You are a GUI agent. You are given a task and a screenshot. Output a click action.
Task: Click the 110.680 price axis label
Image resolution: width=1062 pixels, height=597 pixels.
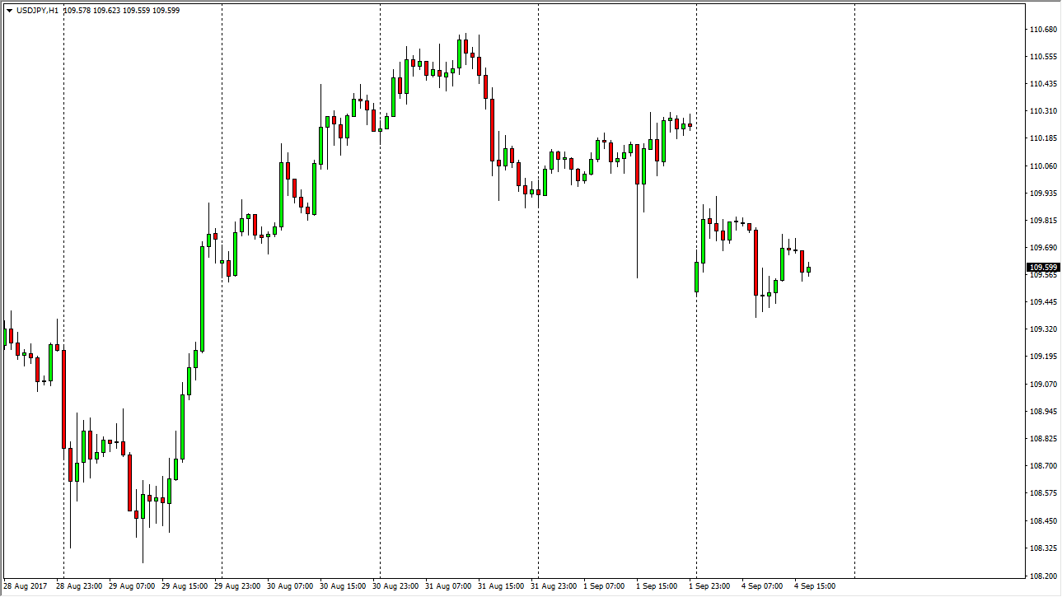point(1042,30)
